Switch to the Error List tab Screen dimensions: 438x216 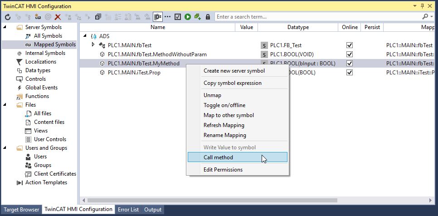(128, 210)
